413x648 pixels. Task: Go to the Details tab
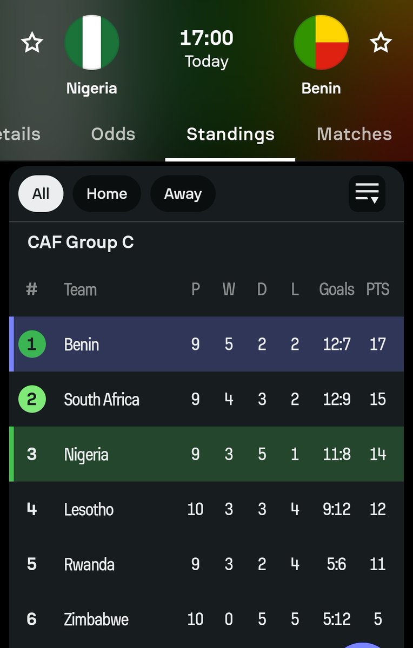[x=21, y=134]
